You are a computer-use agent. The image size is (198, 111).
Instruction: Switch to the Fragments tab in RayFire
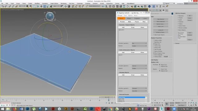[x=137, y=18]
